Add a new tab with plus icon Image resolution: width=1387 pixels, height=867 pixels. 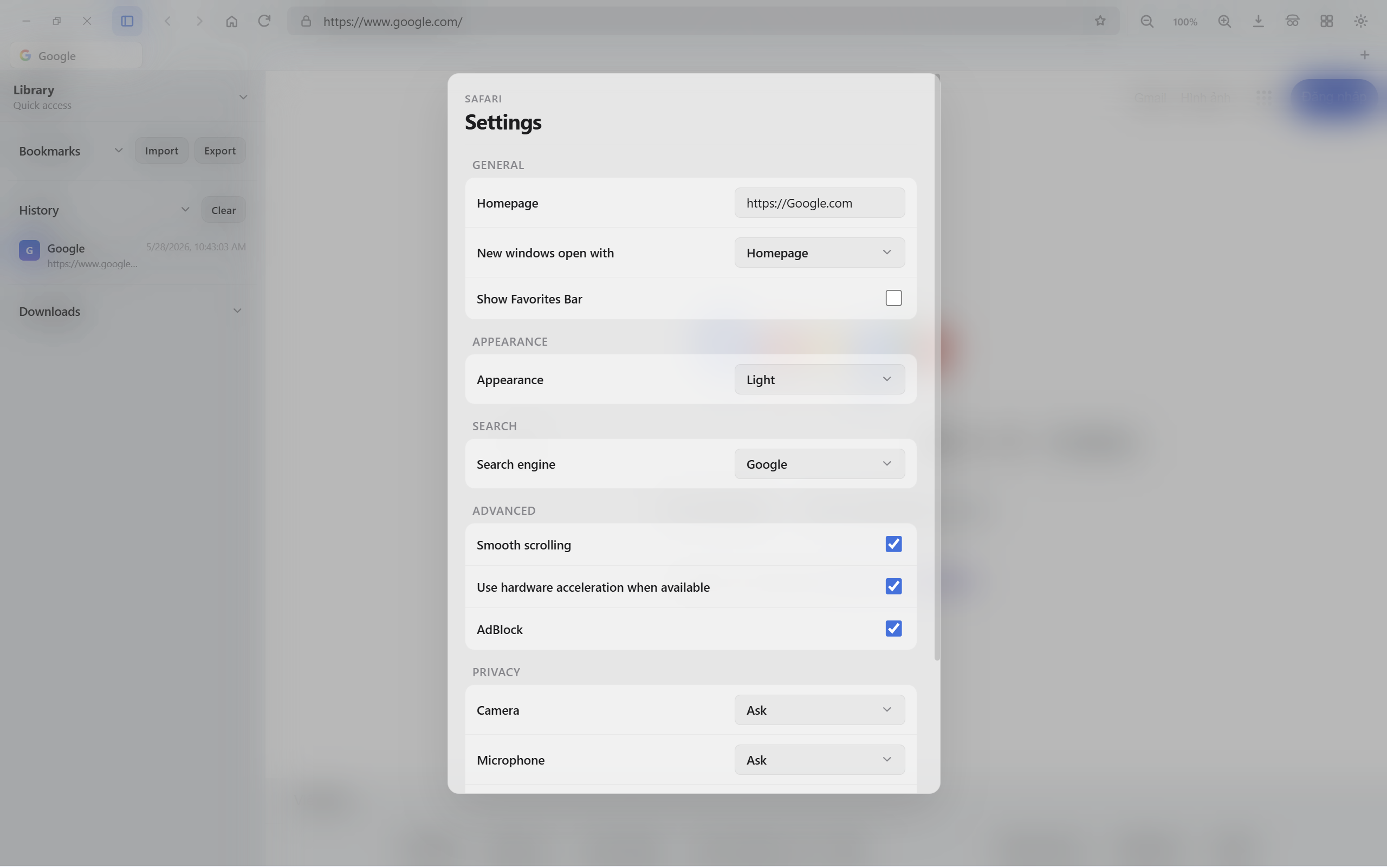[x=1365, y=55]
